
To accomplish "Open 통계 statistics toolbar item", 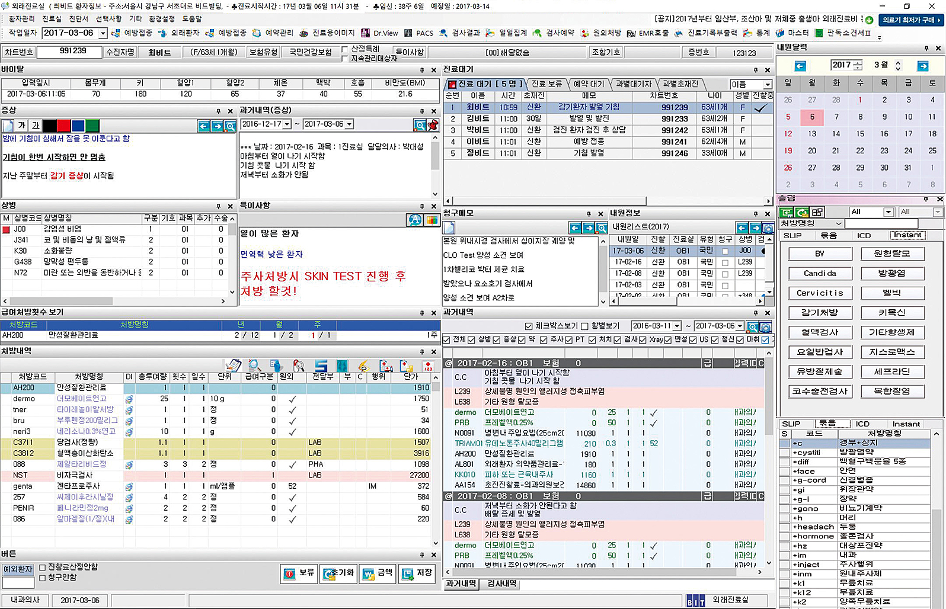I will [757, 33].
